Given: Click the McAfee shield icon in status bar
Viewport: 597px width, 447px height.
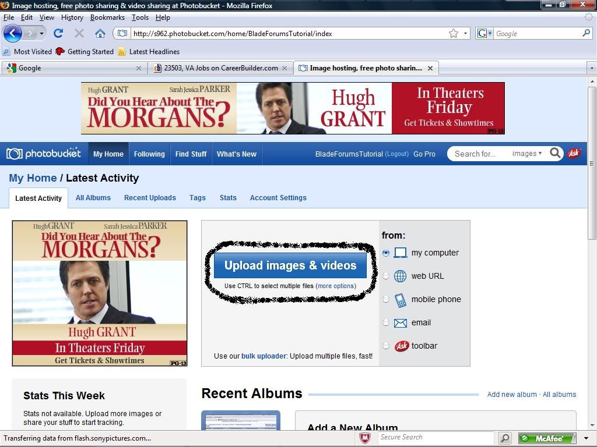Looking at the screenshot, I should (x=365, y=438).
